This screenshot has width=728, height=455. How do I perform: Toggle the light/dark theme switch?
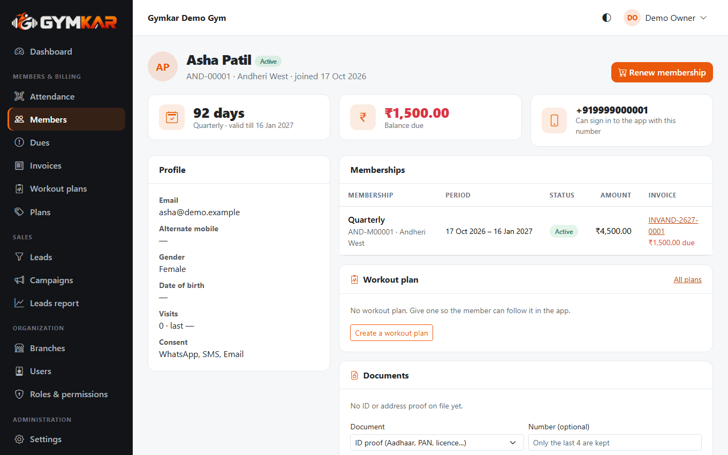[x=606, y=18]
